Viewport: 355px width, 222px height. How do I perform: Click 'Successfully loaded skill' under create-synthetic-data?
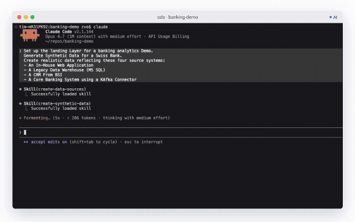[x=61, y=109]
